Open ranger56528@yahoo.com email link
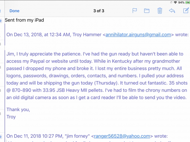Viewport: 190px width, 142px height. click(122, 136)
